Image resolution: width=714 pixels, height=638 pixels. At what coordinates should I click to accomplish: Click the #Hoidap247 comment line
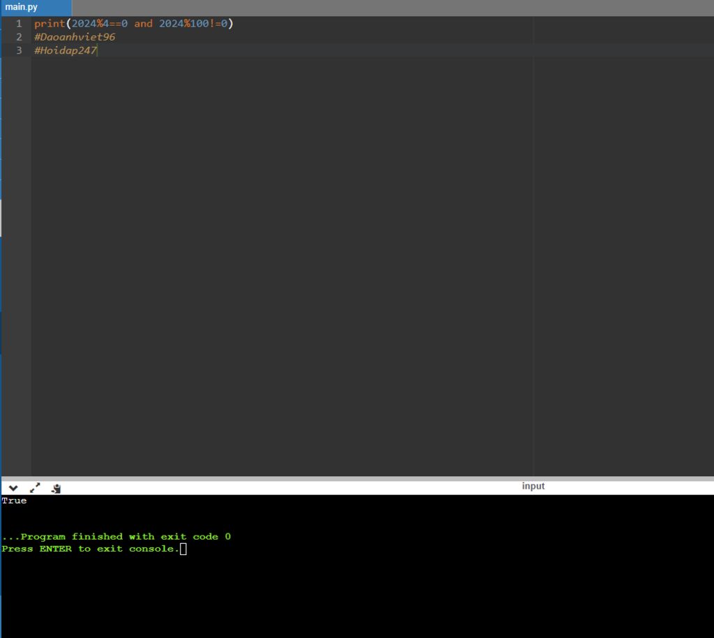pyautogui.click(x=66, y=50)
